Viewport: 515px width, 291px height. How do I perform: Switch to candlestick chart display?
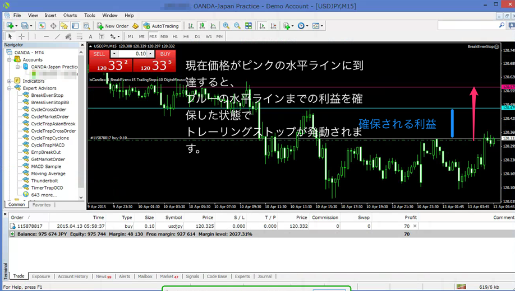(202, 26)
